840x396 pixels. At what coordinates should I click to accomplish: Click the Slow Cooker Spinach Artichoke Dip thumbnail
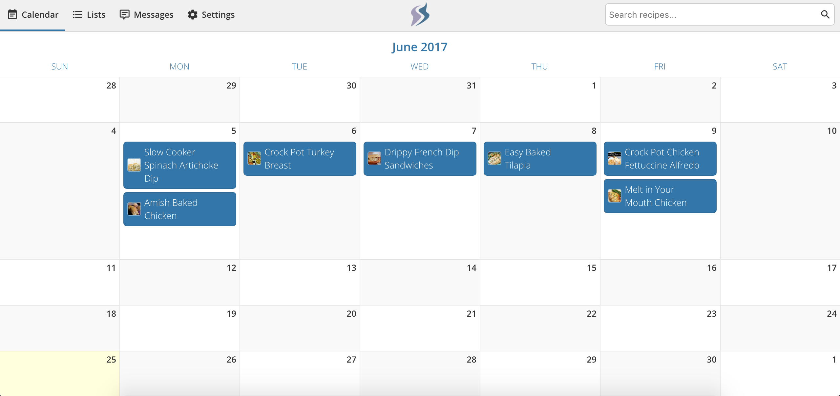[135, 165]
